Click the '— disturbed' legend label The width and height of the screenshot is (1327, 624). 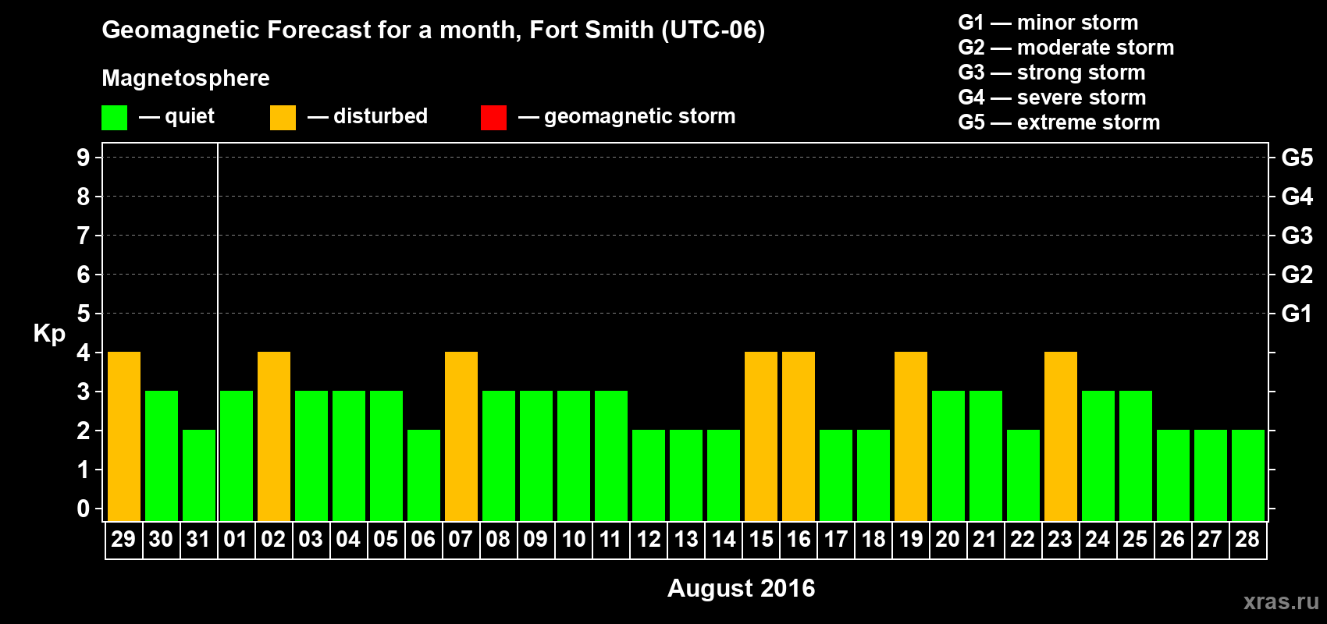368,116
